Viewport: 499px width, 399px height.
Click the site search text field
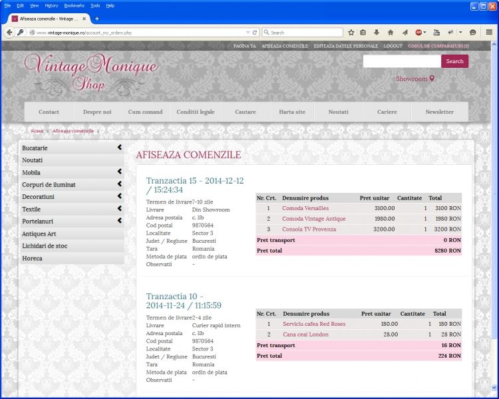point(402,61)
